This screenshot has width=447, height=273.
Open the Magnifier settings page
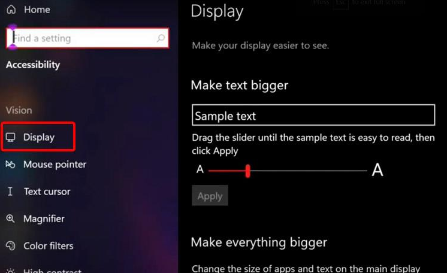click(x=44, y=219)
